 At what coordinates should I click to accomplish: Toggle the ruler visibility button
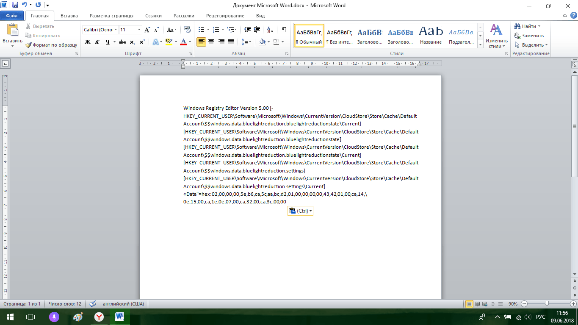point(574,64)
